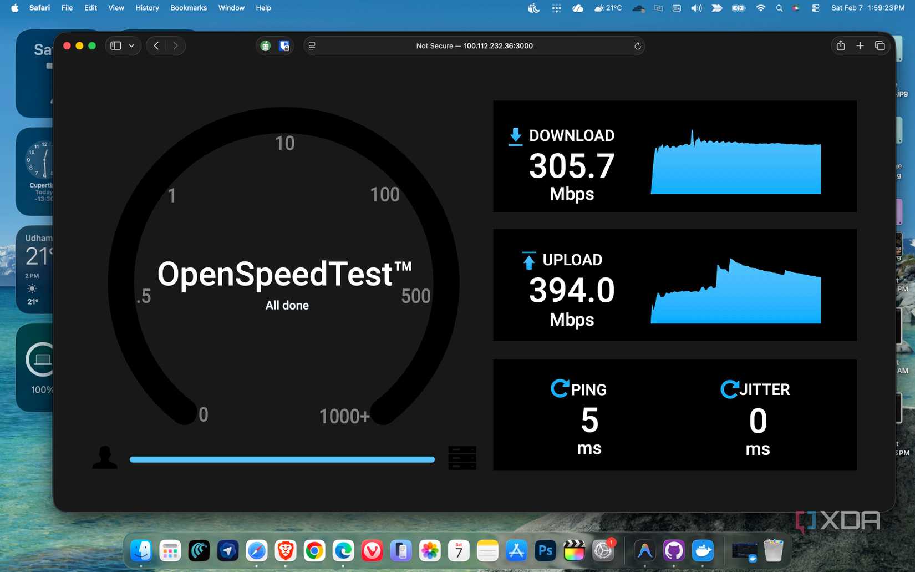The image size is (915, 572).
Task: Open Safari from the Dock
Action: pos(257,551)
